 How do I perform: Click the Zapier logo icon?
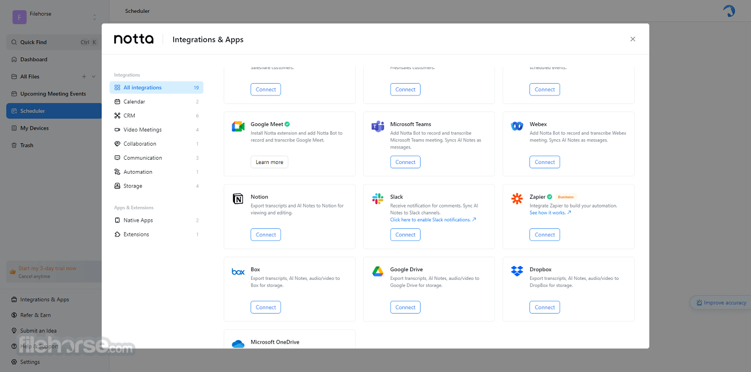[x=517, y=199]
